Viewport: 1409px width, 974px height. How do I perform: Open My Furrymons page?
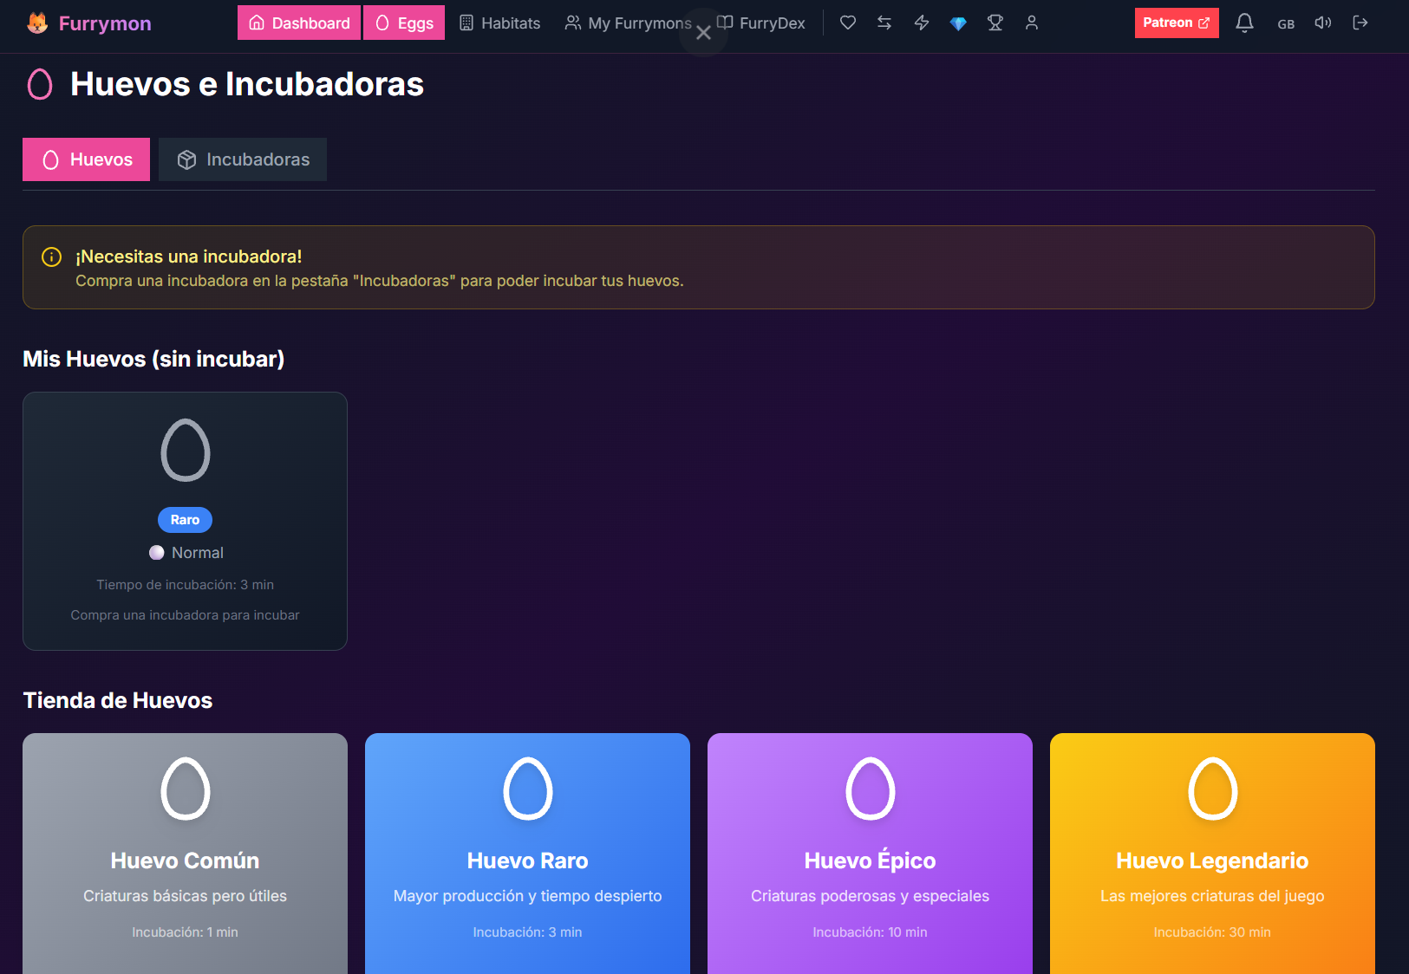coord(629,23)
